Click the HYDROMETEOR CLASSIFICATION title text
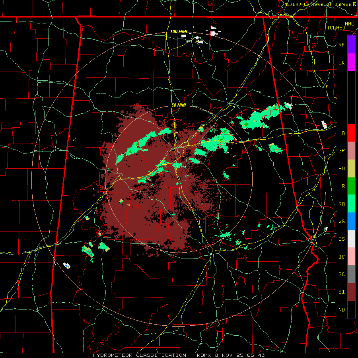 [140, 355]
